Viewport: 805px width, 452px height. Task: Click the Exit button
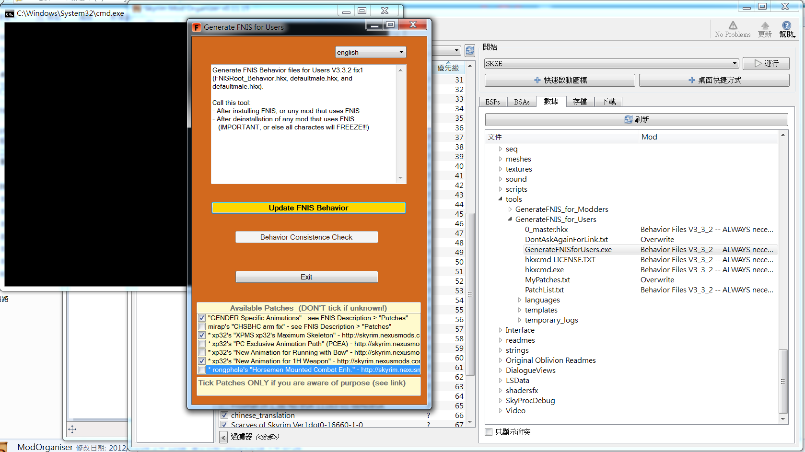306,277
